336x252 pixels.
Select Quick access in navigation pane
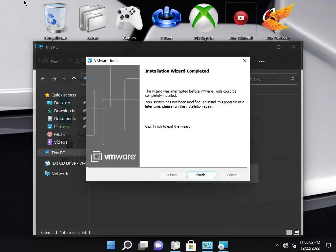(60, 95)
